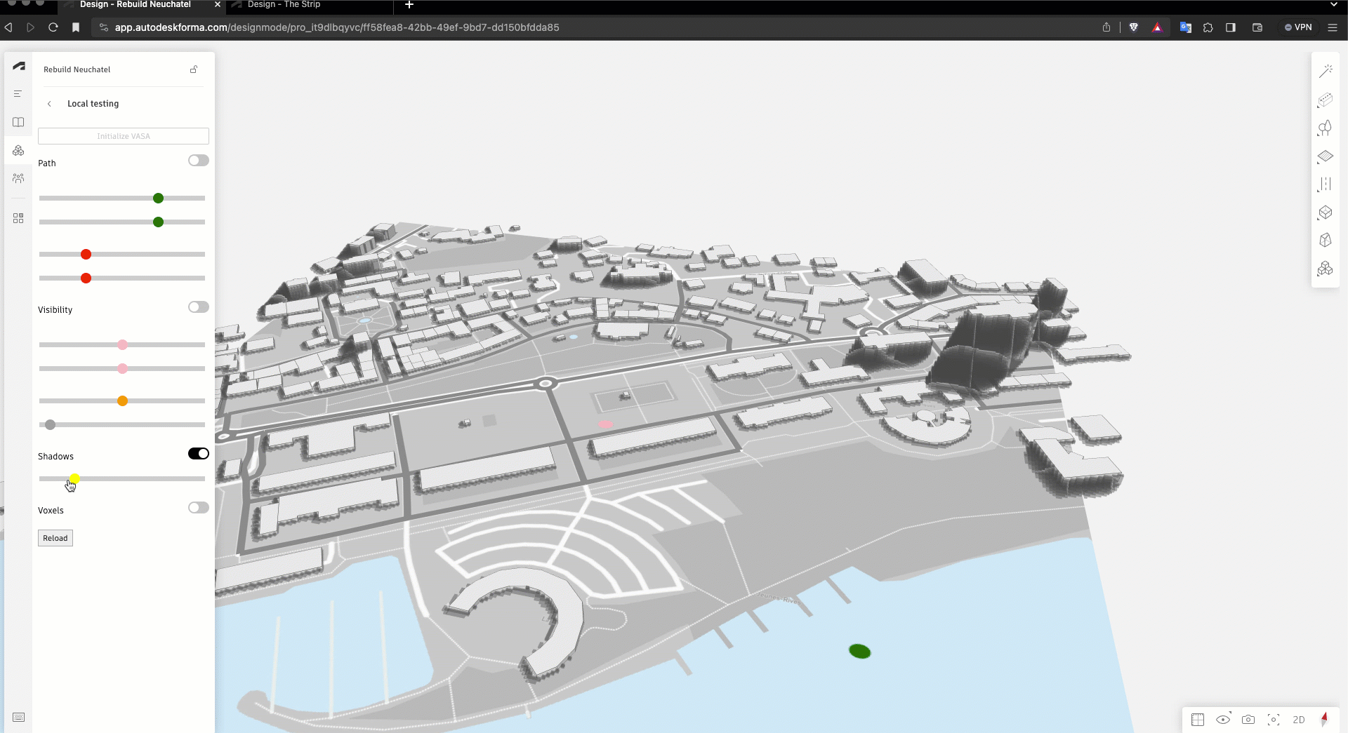The width and height of the screenshot is (1348, 733).
Task: Go back using chevron beside Local testing
Action: click(x=49, y=104)
